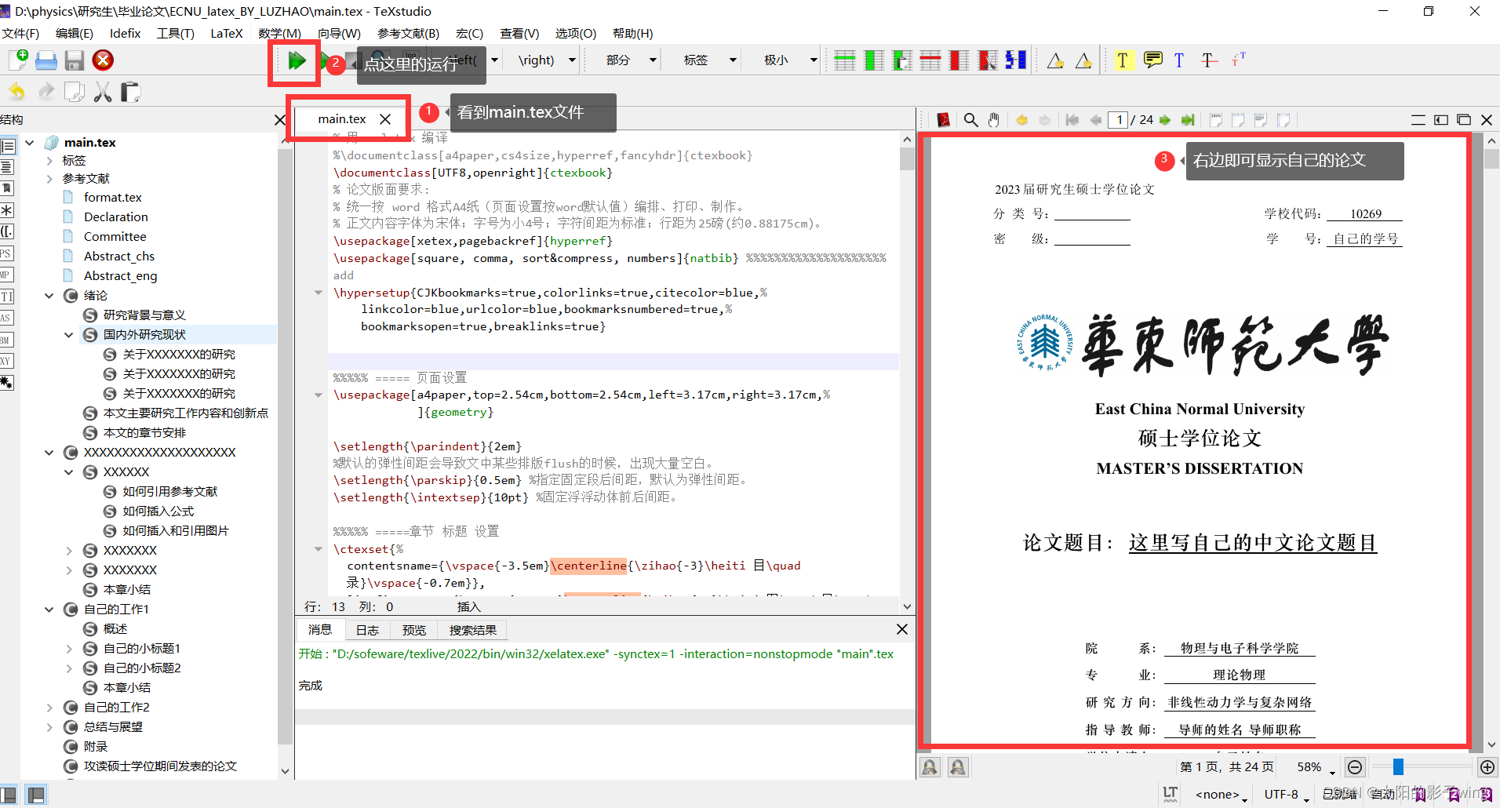1500x808 pixels.
Task: Click the PDF page number input field
Action: pos(1118,120)
